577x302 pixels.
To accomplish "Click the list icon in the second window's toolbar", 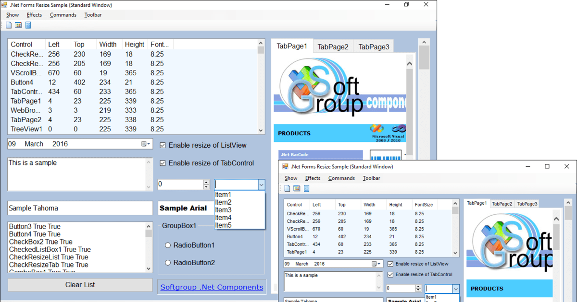I will point(307,188).
